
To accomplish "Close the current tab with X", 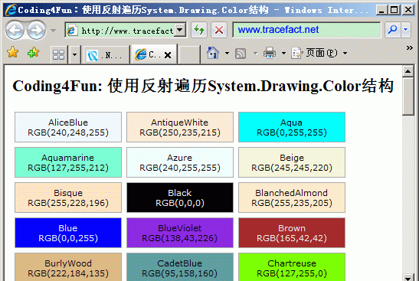I will (x=168, y=55).
